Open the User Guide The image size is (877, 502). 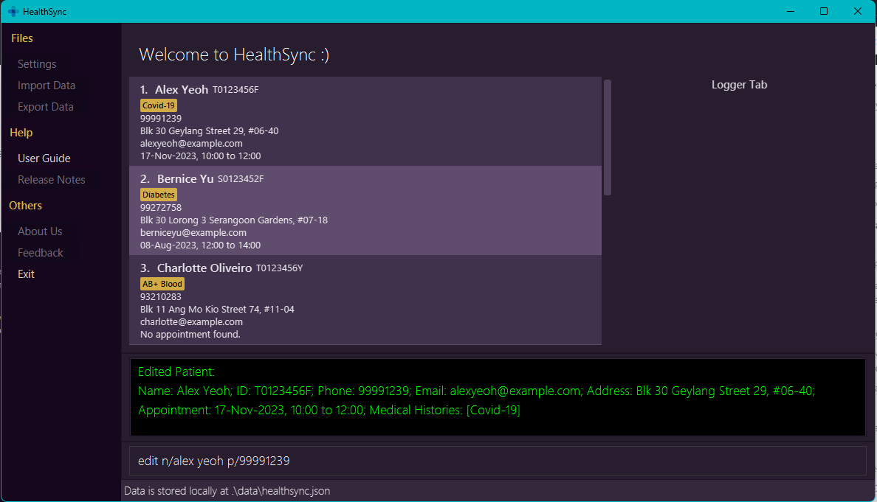pos(44,158)
